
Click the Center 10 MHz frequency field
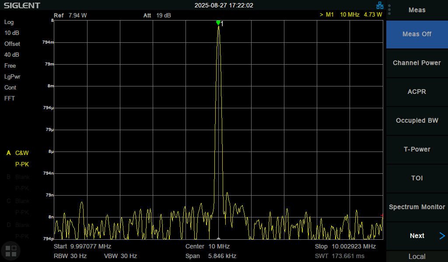[x=207, y=246]
